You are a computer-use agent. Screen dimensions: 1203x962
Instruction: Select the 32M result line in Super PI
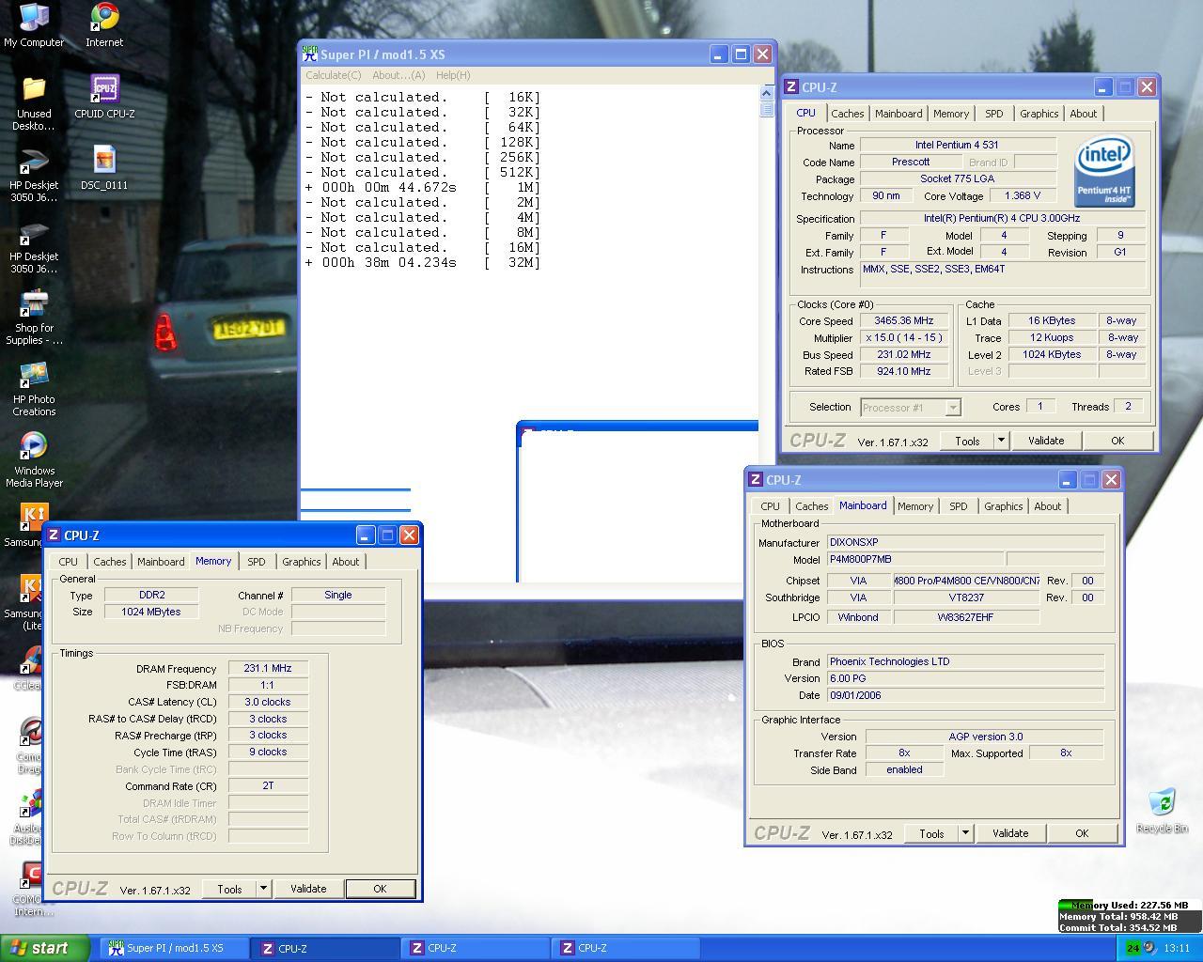[x=423, y=263]
